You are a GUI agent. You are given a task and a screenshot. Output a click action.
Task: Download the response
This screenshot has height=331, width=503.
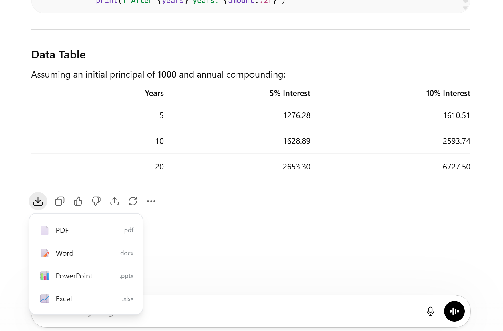[38, 201]
